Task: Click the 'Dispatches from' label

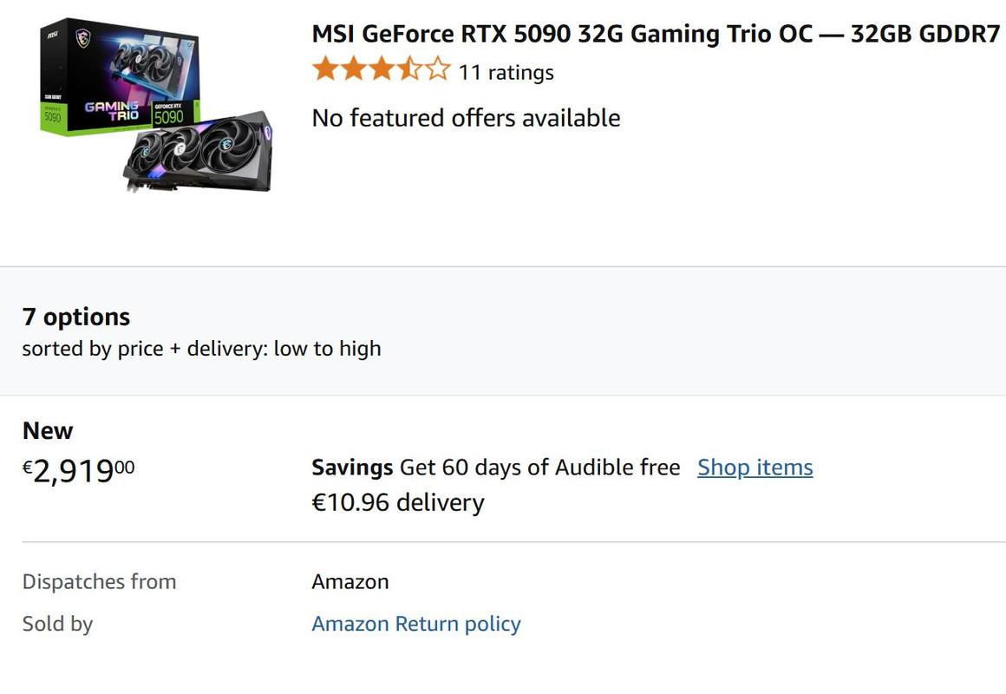Action: 100,581
